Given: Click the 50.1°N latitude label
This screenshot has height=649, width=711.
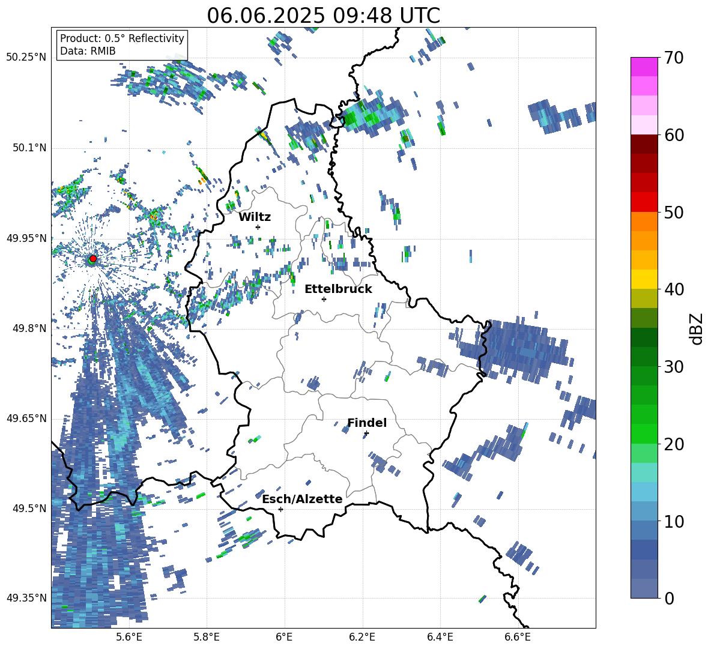Looking at the screenshot, I should (x=29, y=148).
